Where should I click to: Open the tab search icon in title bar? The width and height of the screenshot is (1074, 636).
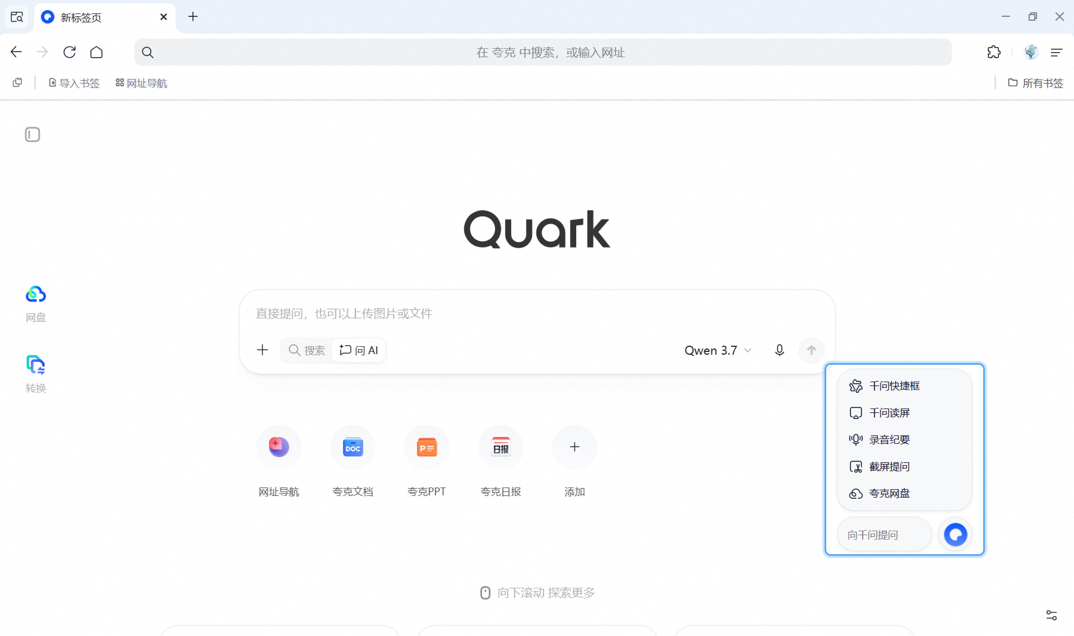pos(17,17)
